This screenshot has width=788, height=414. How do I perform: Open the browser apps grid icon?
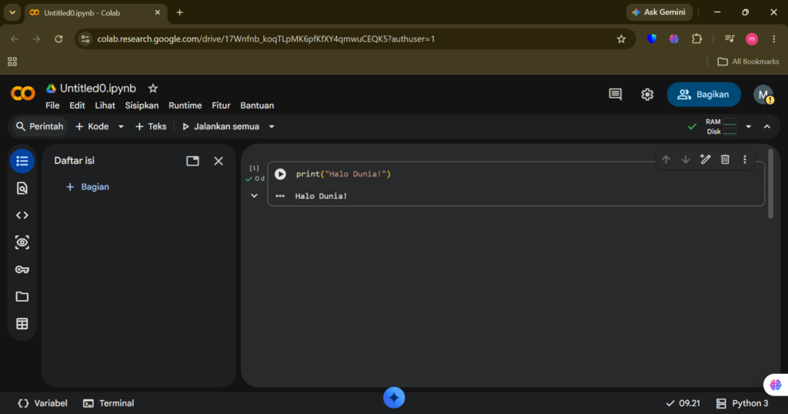12,62
